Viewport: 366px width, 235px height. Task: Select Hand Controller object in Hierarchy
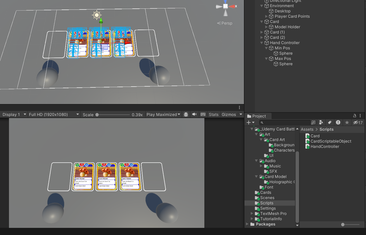coord(285,43)
